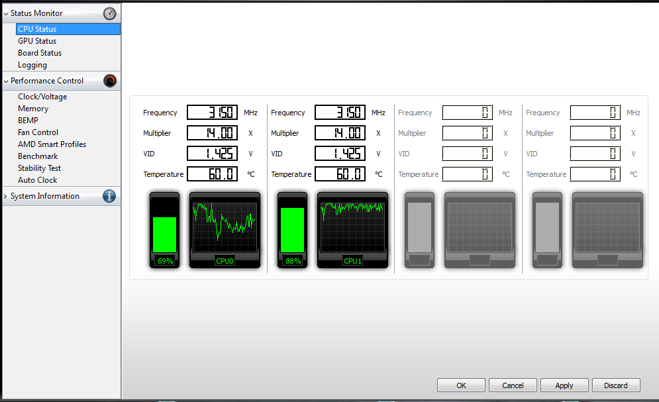Click the System Information header text
The height and width of the screenshot is (402, 659).
tap(44, 196)
